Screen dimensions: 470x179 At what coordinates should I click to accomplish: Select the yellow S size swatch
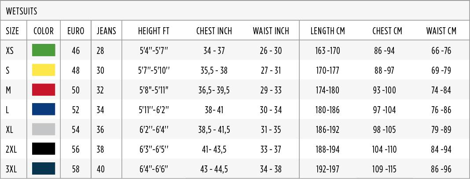click(44, 70)
